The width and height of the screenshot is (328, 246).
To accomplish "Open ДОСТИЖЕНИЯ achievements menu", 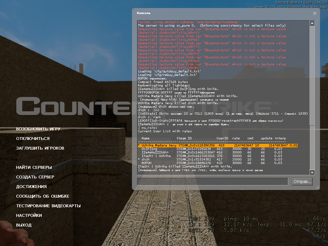I will point(31,187).
